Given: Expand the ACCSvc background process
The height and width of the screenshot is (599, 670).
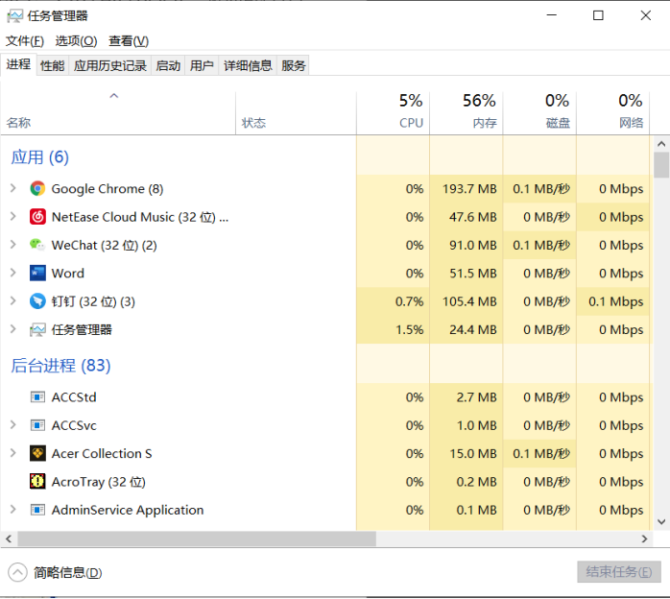Looking at the screenshot, I should [12, 425].
